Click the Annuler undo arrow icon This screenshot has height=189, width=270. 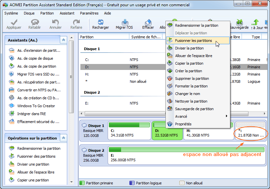[56, 22]
